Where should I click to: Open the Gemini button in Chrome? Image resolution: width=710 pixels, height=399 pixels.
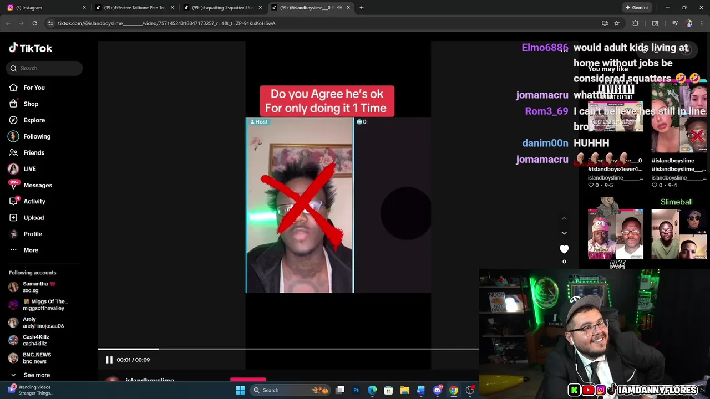tap(636, 8)
